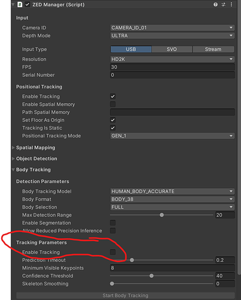Click the ZED Manager script icon
The width and height of the screenshot is (241, 300).
pyautogui.click(x=20, y=4)
